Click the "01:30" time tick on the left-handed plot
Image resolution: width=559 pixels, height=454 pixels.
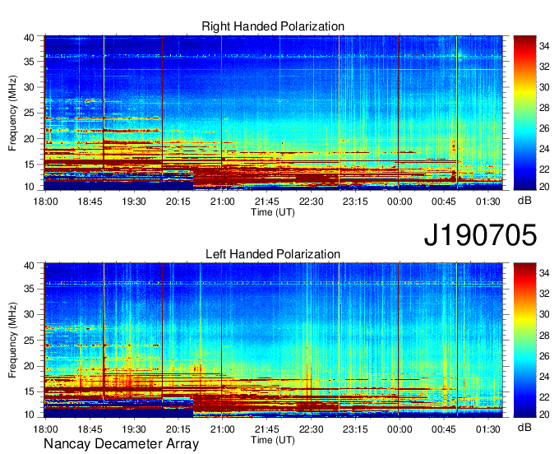click(487, 429)
